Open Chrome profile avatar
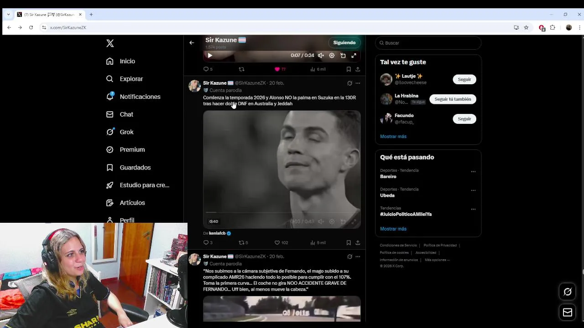 pos(568,28)
